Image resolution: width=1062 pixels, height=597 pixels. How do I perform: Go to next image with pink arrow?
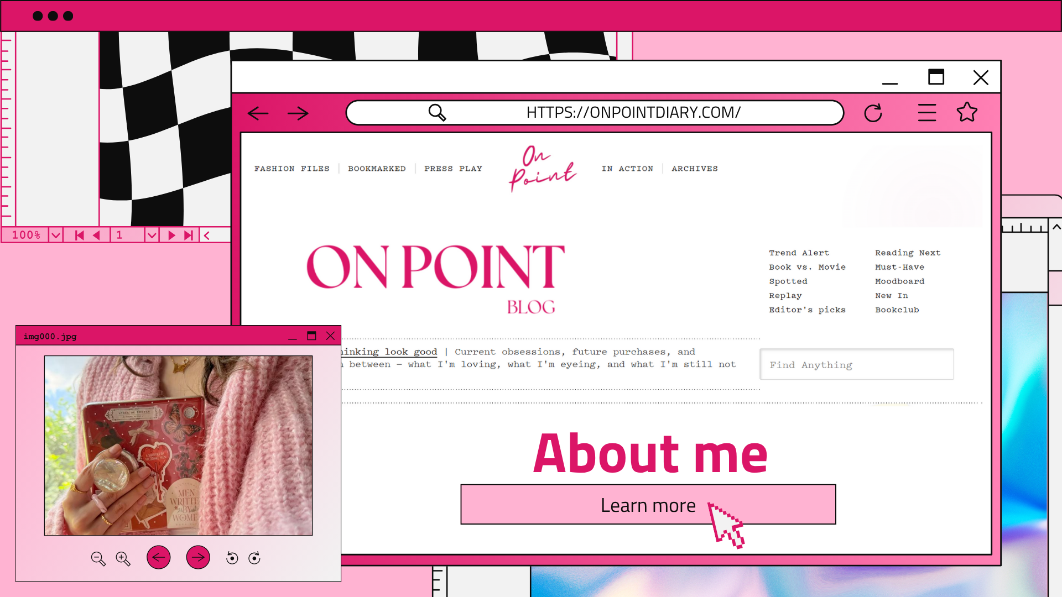pyautogui.click(x=198, y=557)
